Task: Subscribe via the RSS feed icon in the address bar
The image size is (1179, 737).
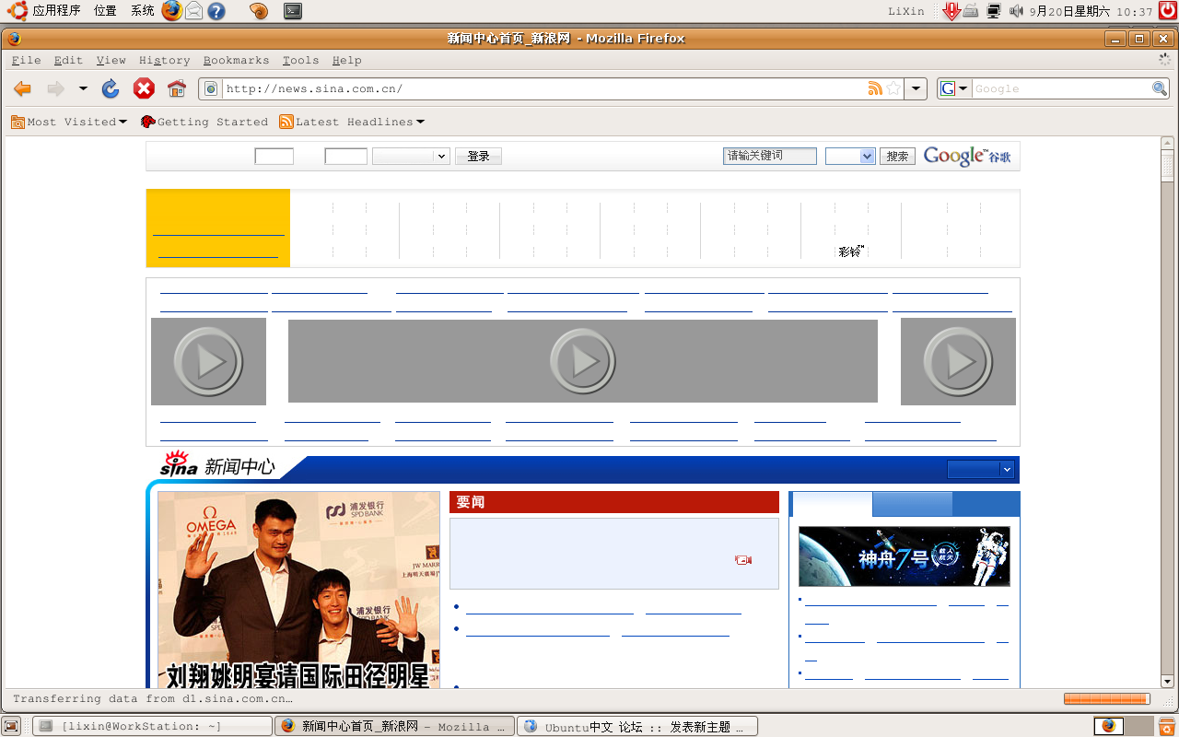Action: (x=875, y=88)
